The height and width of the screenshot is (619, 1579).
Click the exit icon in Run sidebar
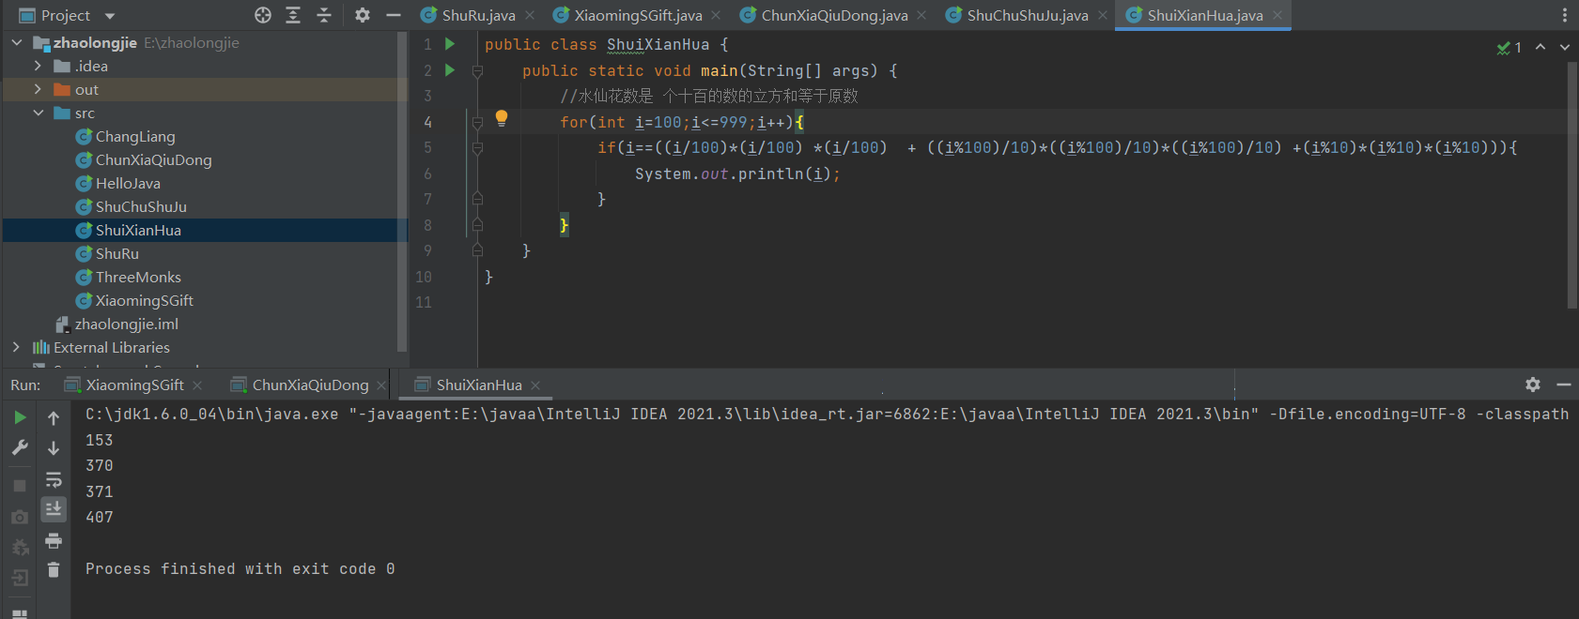coord(20,578)
